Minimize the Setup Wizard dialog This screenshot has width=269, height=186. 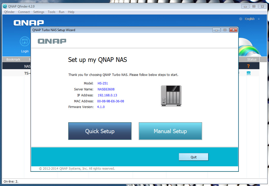coord(216,30)
